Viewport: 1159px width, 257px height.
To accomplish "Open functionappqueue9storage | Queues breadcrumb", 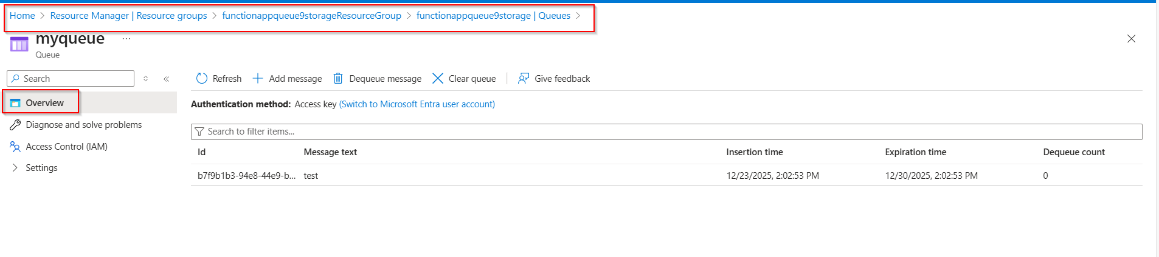I will 493,16.
